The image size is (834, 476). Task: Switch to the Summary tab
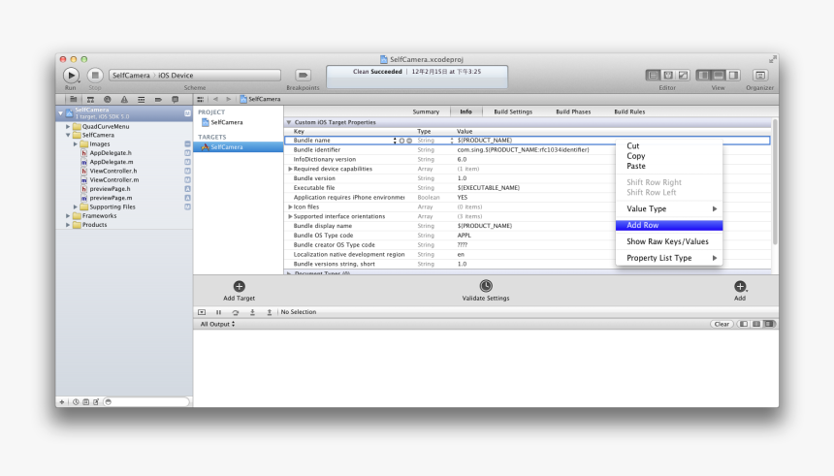click(426, 111)
